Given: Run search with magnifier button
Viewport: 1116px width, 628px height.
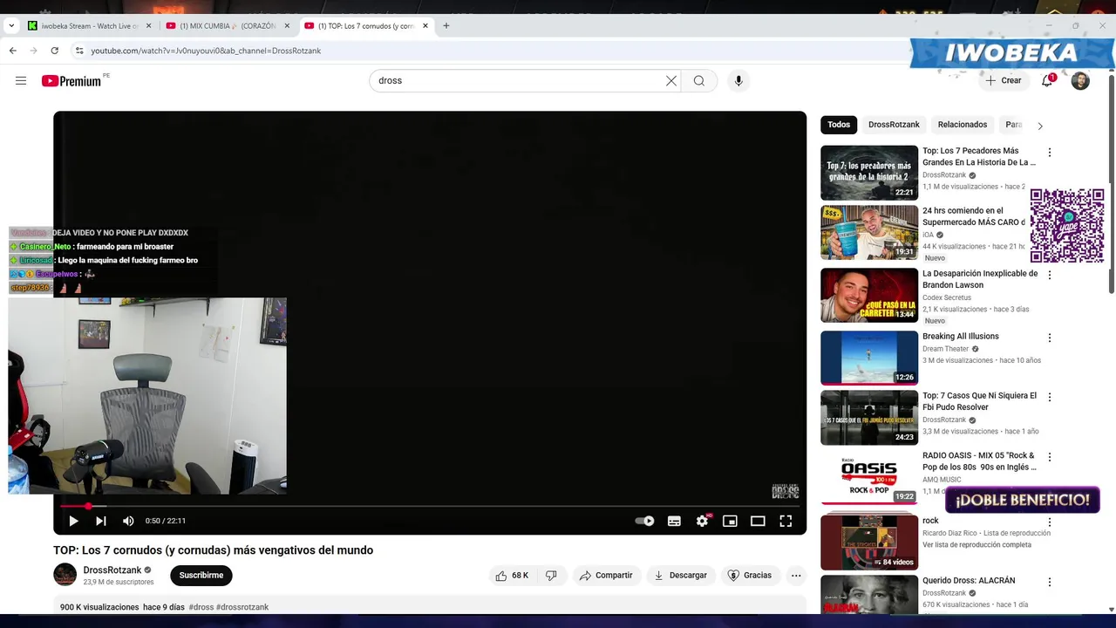Looking at the screenshot, I should tap(699, 80).
